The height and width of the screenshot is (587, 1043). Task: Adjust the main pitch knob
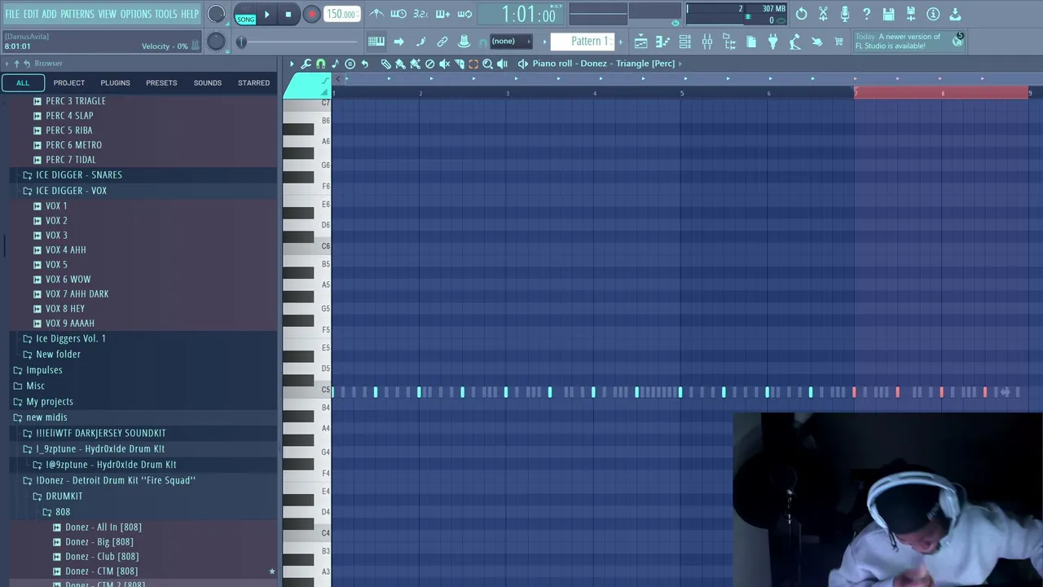tap(216, 42)
